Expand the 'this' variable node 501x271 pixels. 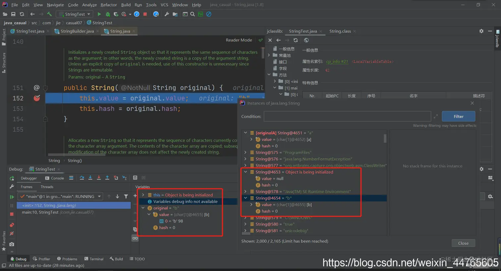click(143, 195)
